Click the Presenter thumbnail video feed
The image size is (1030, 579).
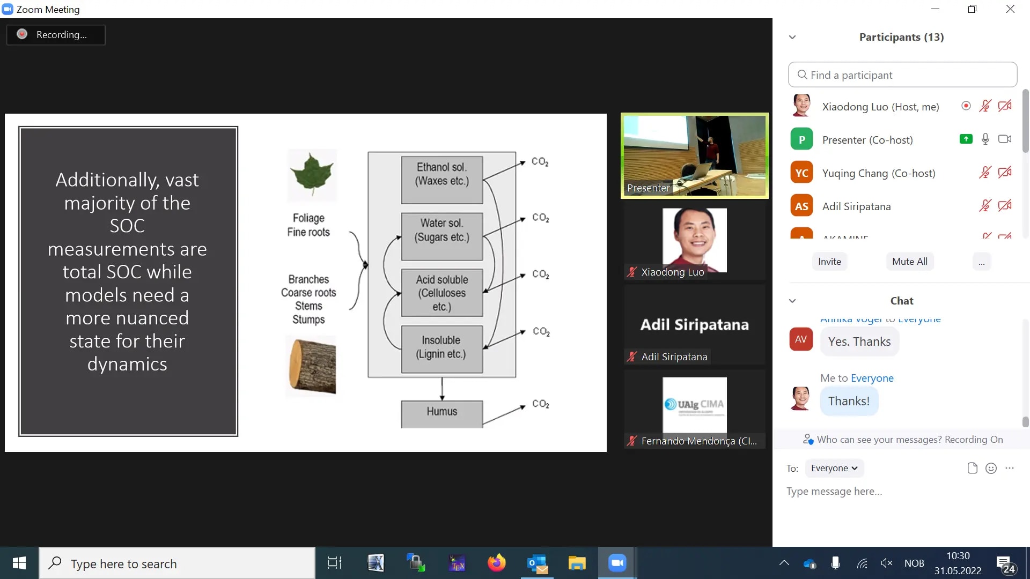[x=694, y=155]
